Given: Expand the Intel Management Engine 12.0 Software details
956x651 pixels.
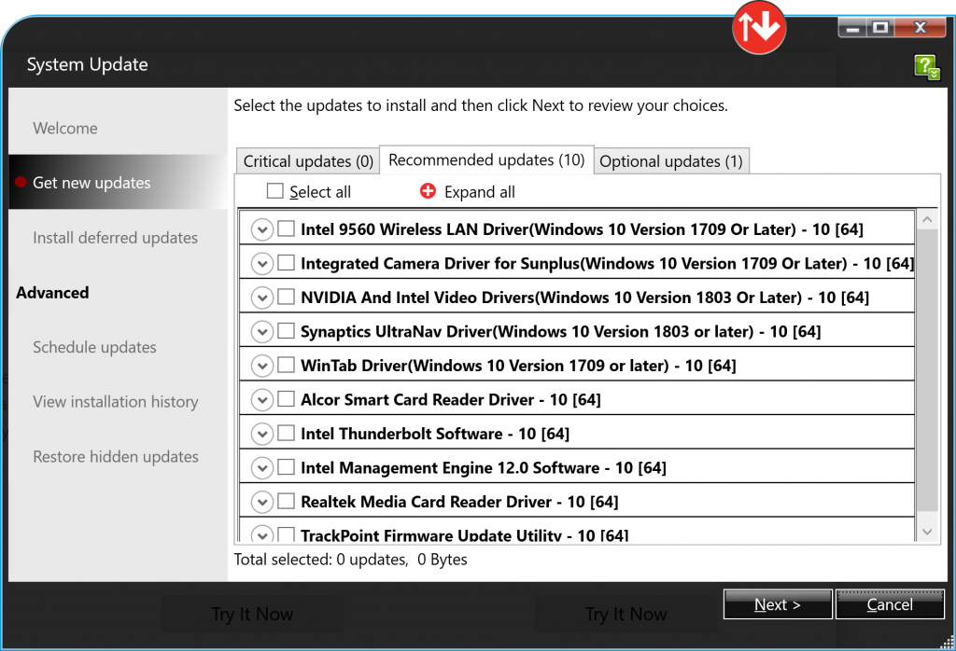Looking at the screenshot, I should [262, 468].
